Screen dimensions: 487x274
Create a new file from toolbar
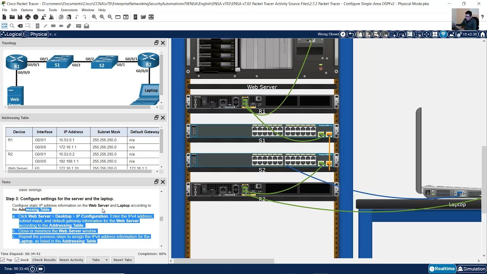[4, 17]
